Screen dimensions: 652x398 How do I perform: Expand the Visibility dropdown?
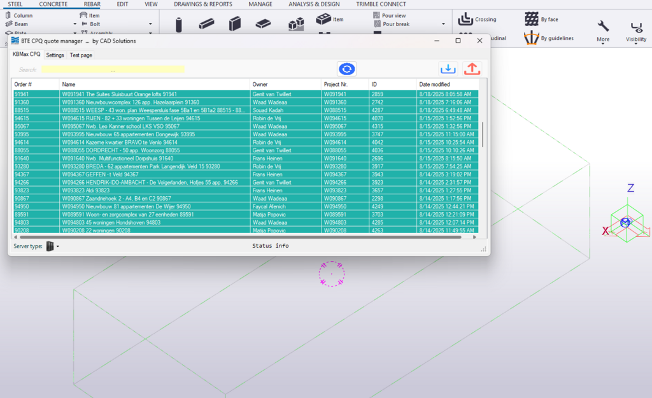tap(635, 32)
